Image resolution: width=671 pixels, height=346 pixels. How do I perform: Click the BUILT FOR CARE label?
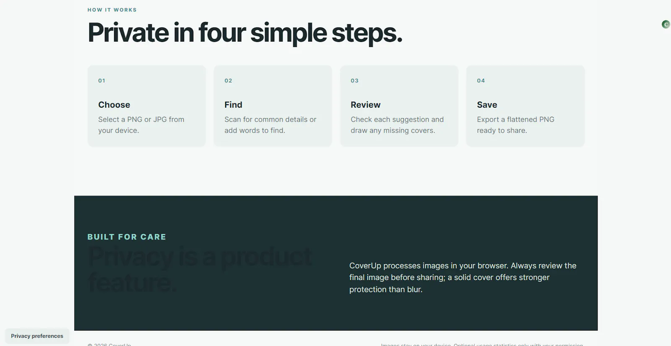(x=127, y=237)
